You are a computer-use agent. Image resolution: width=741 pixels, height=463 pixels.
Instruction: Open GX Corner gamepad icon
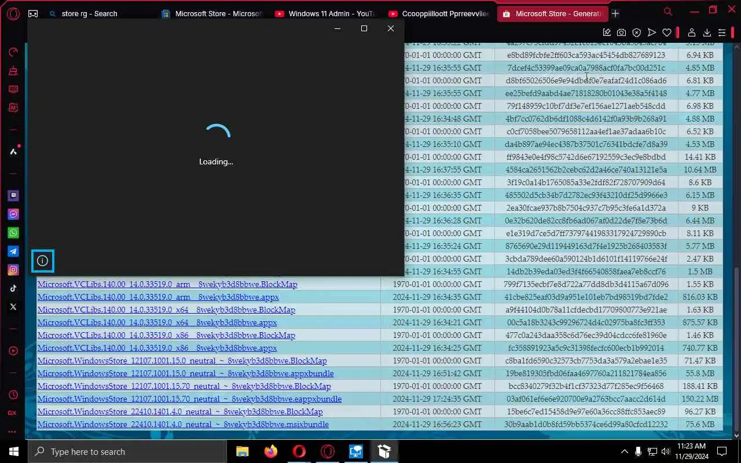point(33,13)
